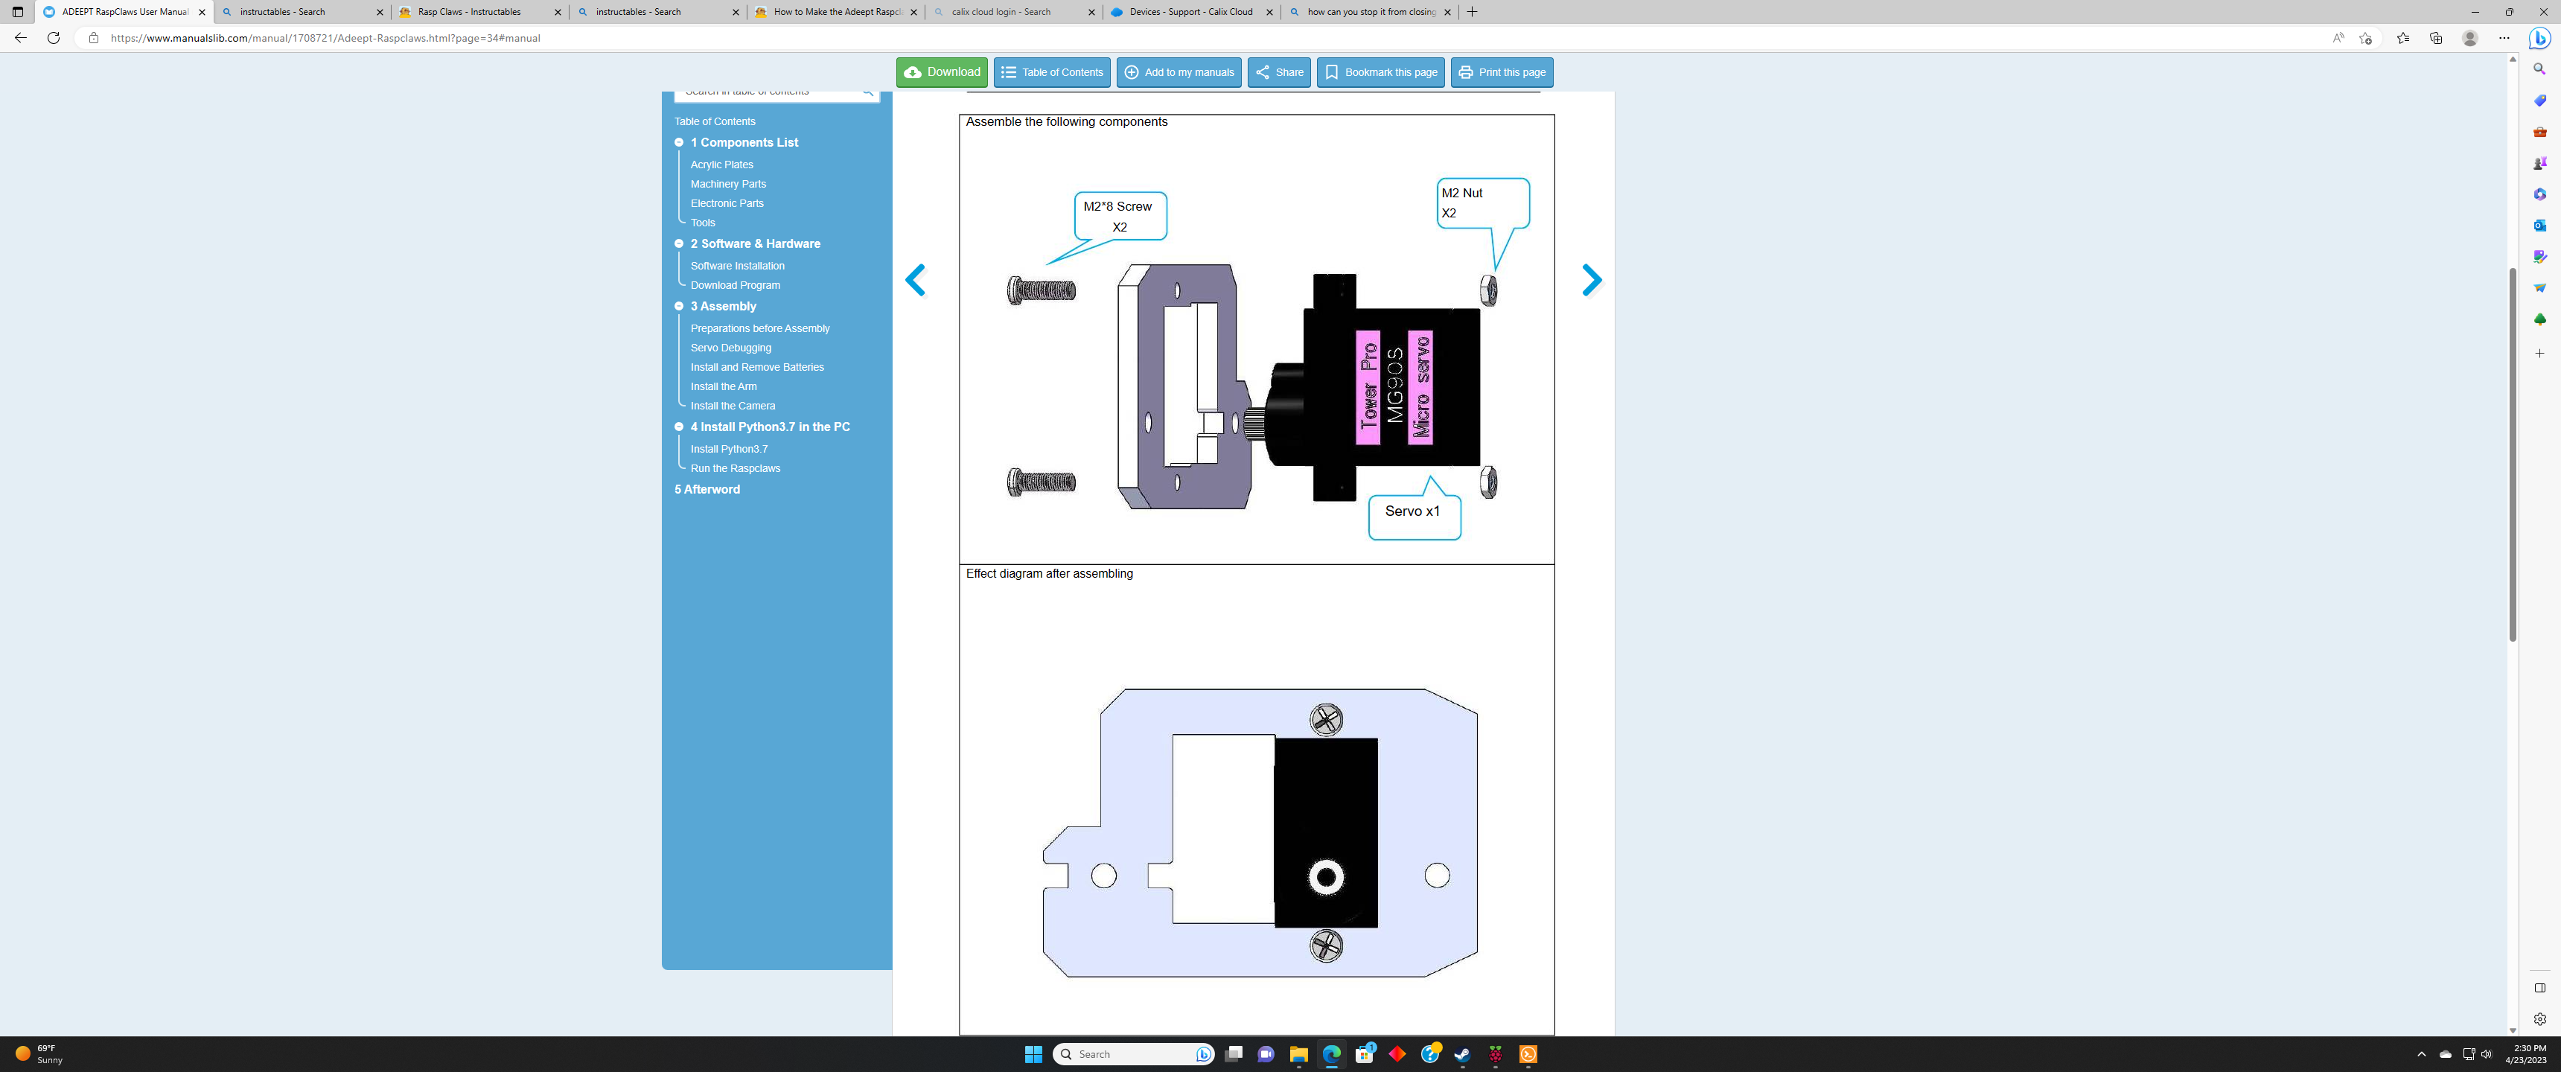Viewport: 2561px width, 1072px height.
Task: Open a new browser tab
Action: pos(1473,12)
